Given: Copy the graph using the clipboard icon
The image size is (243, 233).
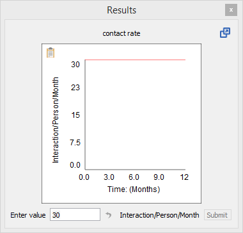Looking at the screenshot, I should pyautogui.click(x=51, y=52).
